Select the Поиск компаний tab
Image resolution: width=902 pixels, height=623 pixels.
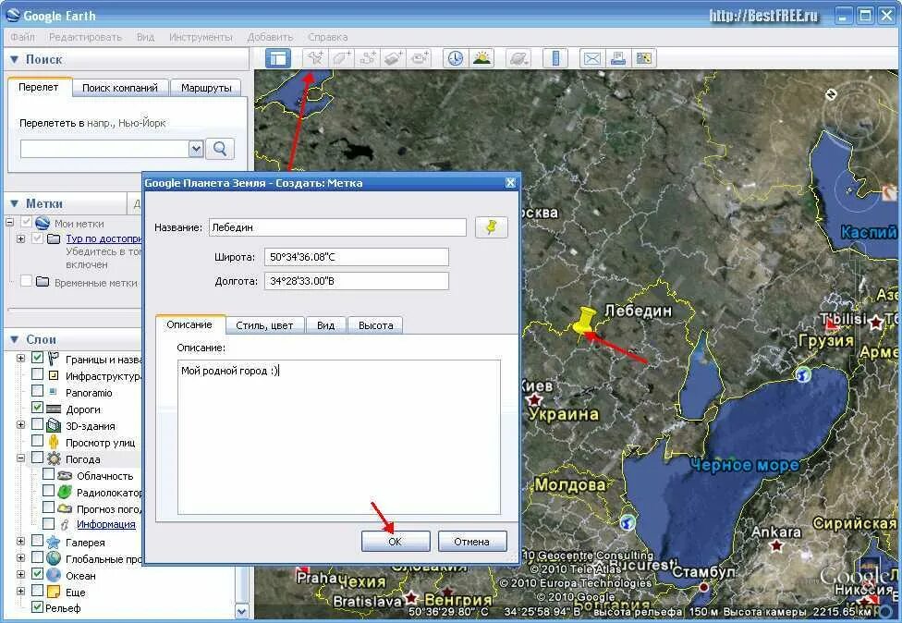coord(119,88)
